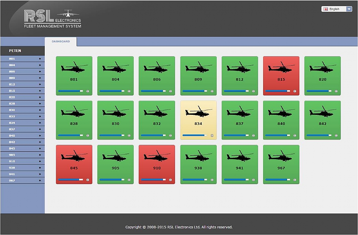Toggle the round indicator on card 815

tap(295, 91)
